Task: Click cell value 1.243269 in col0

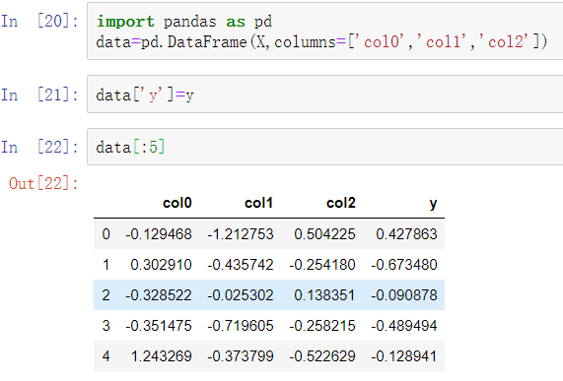Action: click(162, 356)
